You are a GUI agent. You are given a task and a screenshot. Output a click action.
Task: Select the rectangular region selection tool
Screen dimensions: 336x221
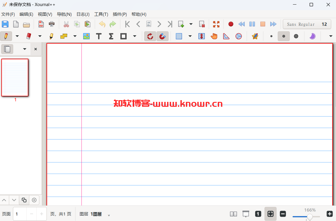pyautogui.click(x=179, y=36)
